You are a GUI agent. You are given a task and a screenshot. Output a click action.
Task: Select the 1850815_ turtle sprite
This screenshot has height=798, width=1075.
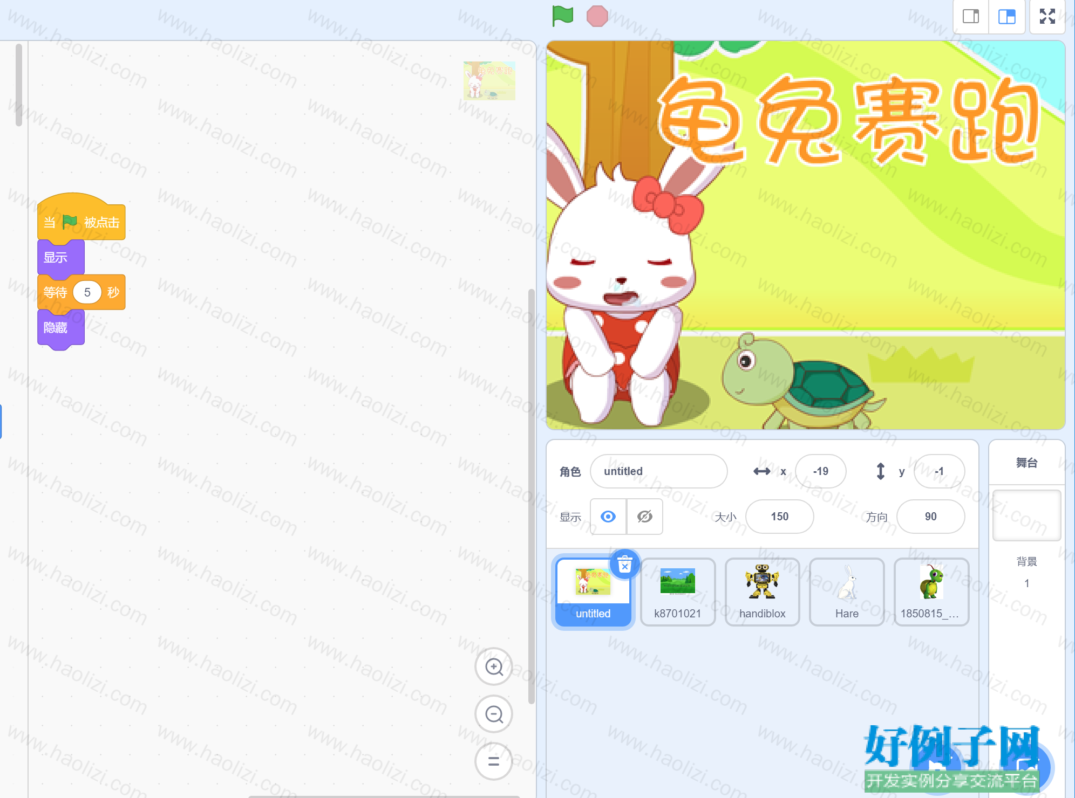[931, 591]
